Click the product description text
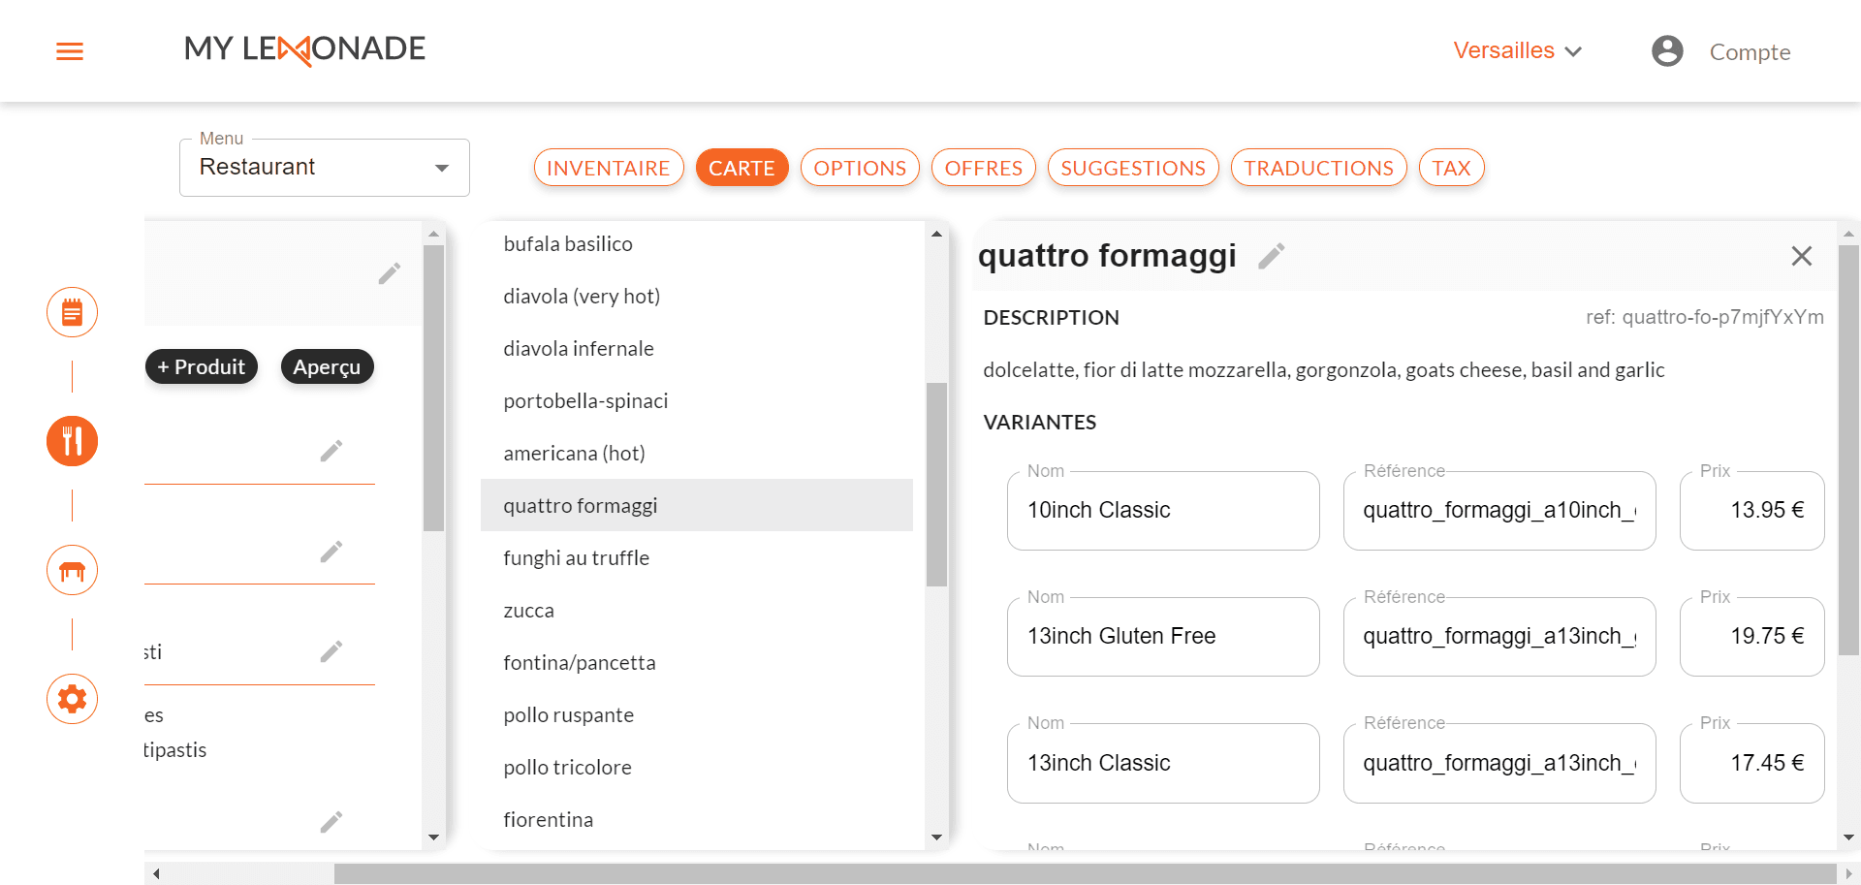Image resolution: width=1861 pixels, height=885 pixels. (1324, 370)
